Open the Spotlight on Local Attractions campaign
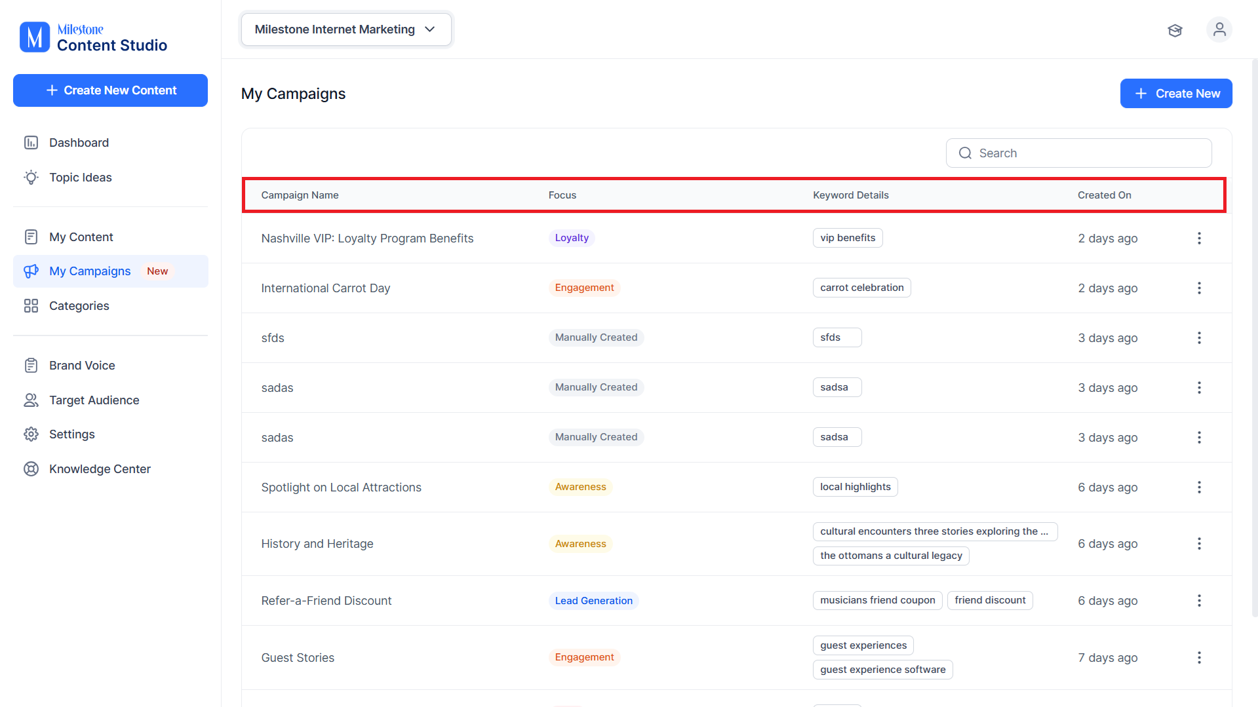This screenshot has height=707, width=1258. (x=341, y=487)
